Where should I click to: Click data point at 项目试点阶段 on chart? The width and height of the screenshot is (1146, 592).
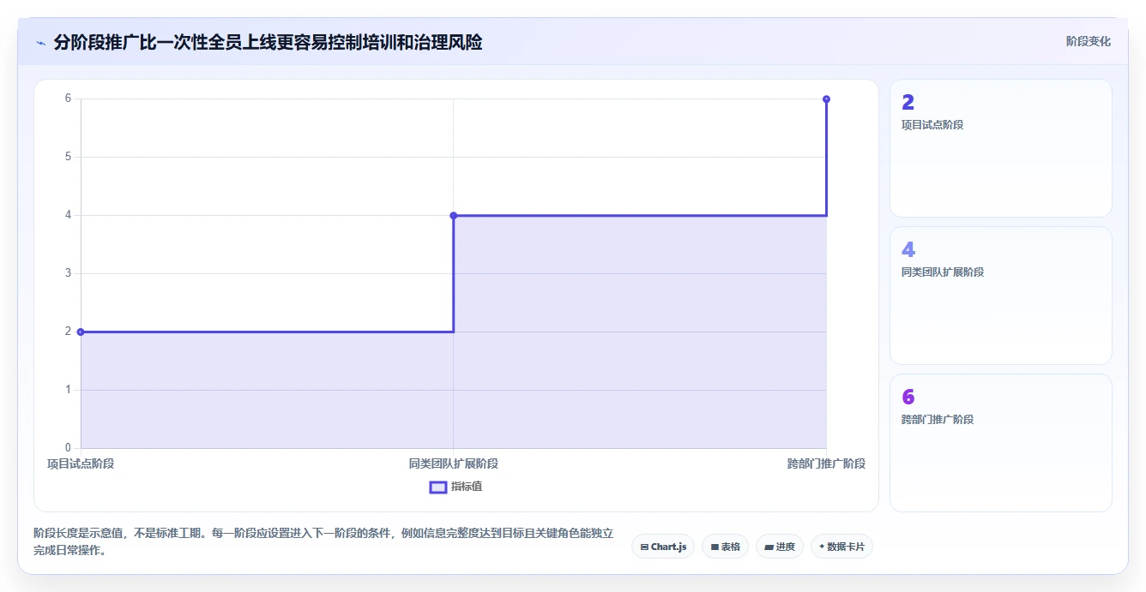[81, 332]
